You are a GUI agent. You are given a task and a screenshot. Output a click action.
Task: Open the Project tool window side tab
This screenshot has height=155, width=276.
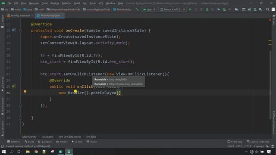[x=2, y=22]
